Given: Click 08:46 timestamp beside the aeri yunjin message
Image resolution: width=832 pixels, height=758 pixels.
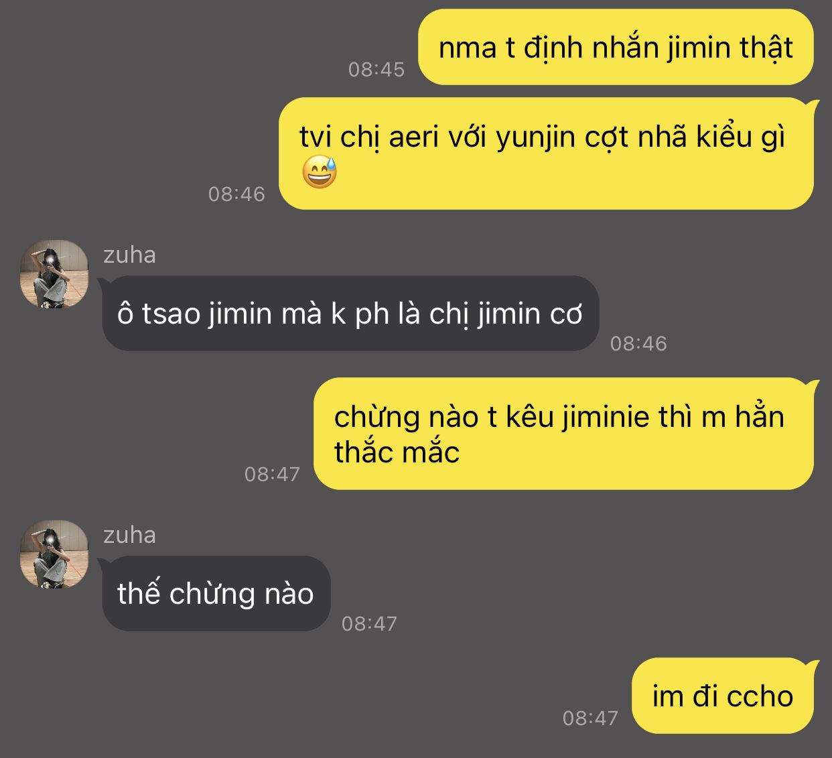Looking at the screenshot, I should click(236, 194).
